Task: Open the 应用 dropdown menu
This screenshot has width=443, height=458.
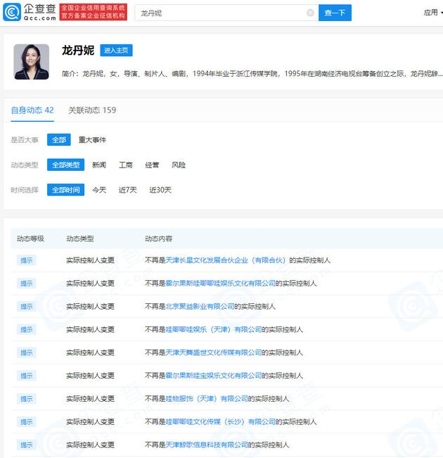Action: (432, 13)
